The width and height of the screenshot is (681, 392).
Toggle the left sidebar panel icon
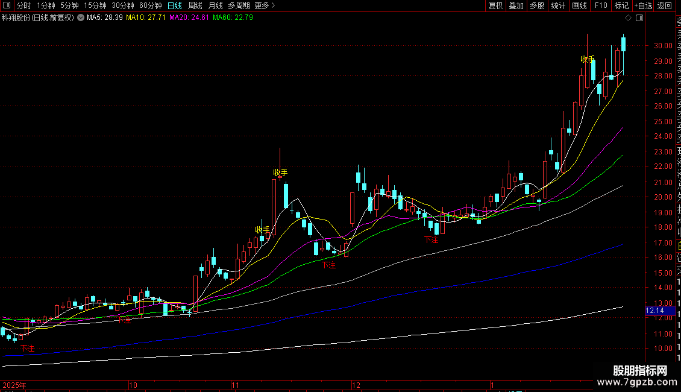click(x=7, y=5)
